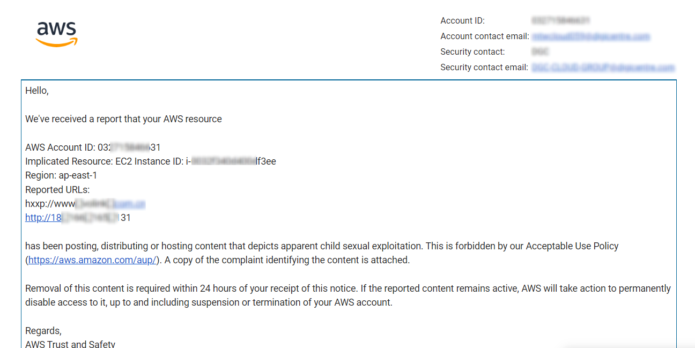The height and width of the screenshot is (348, 695).
Task: Click the AWS logo
Action: 57,33
